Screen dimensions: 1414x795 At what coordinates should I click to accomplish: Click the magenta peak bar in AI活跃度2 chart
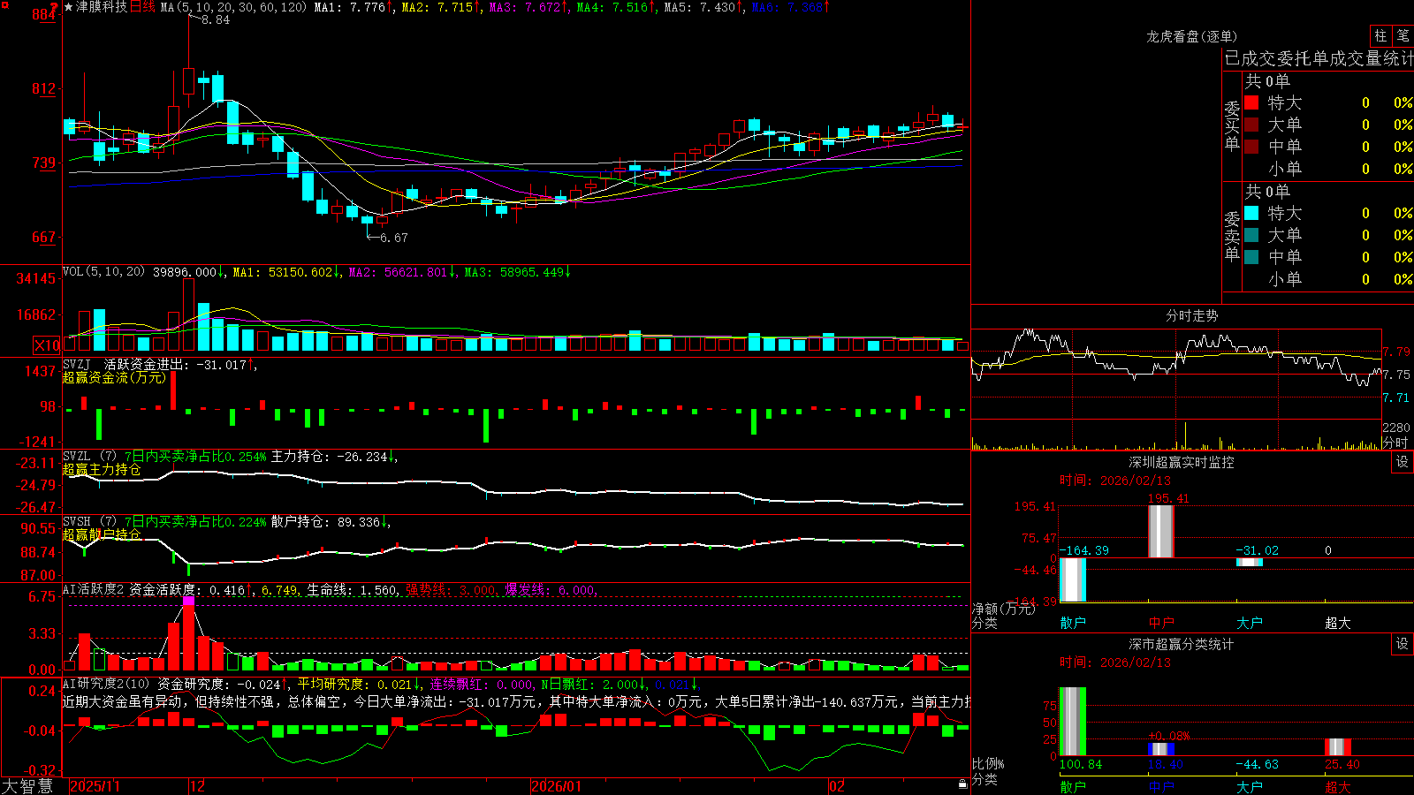(188, 601)
